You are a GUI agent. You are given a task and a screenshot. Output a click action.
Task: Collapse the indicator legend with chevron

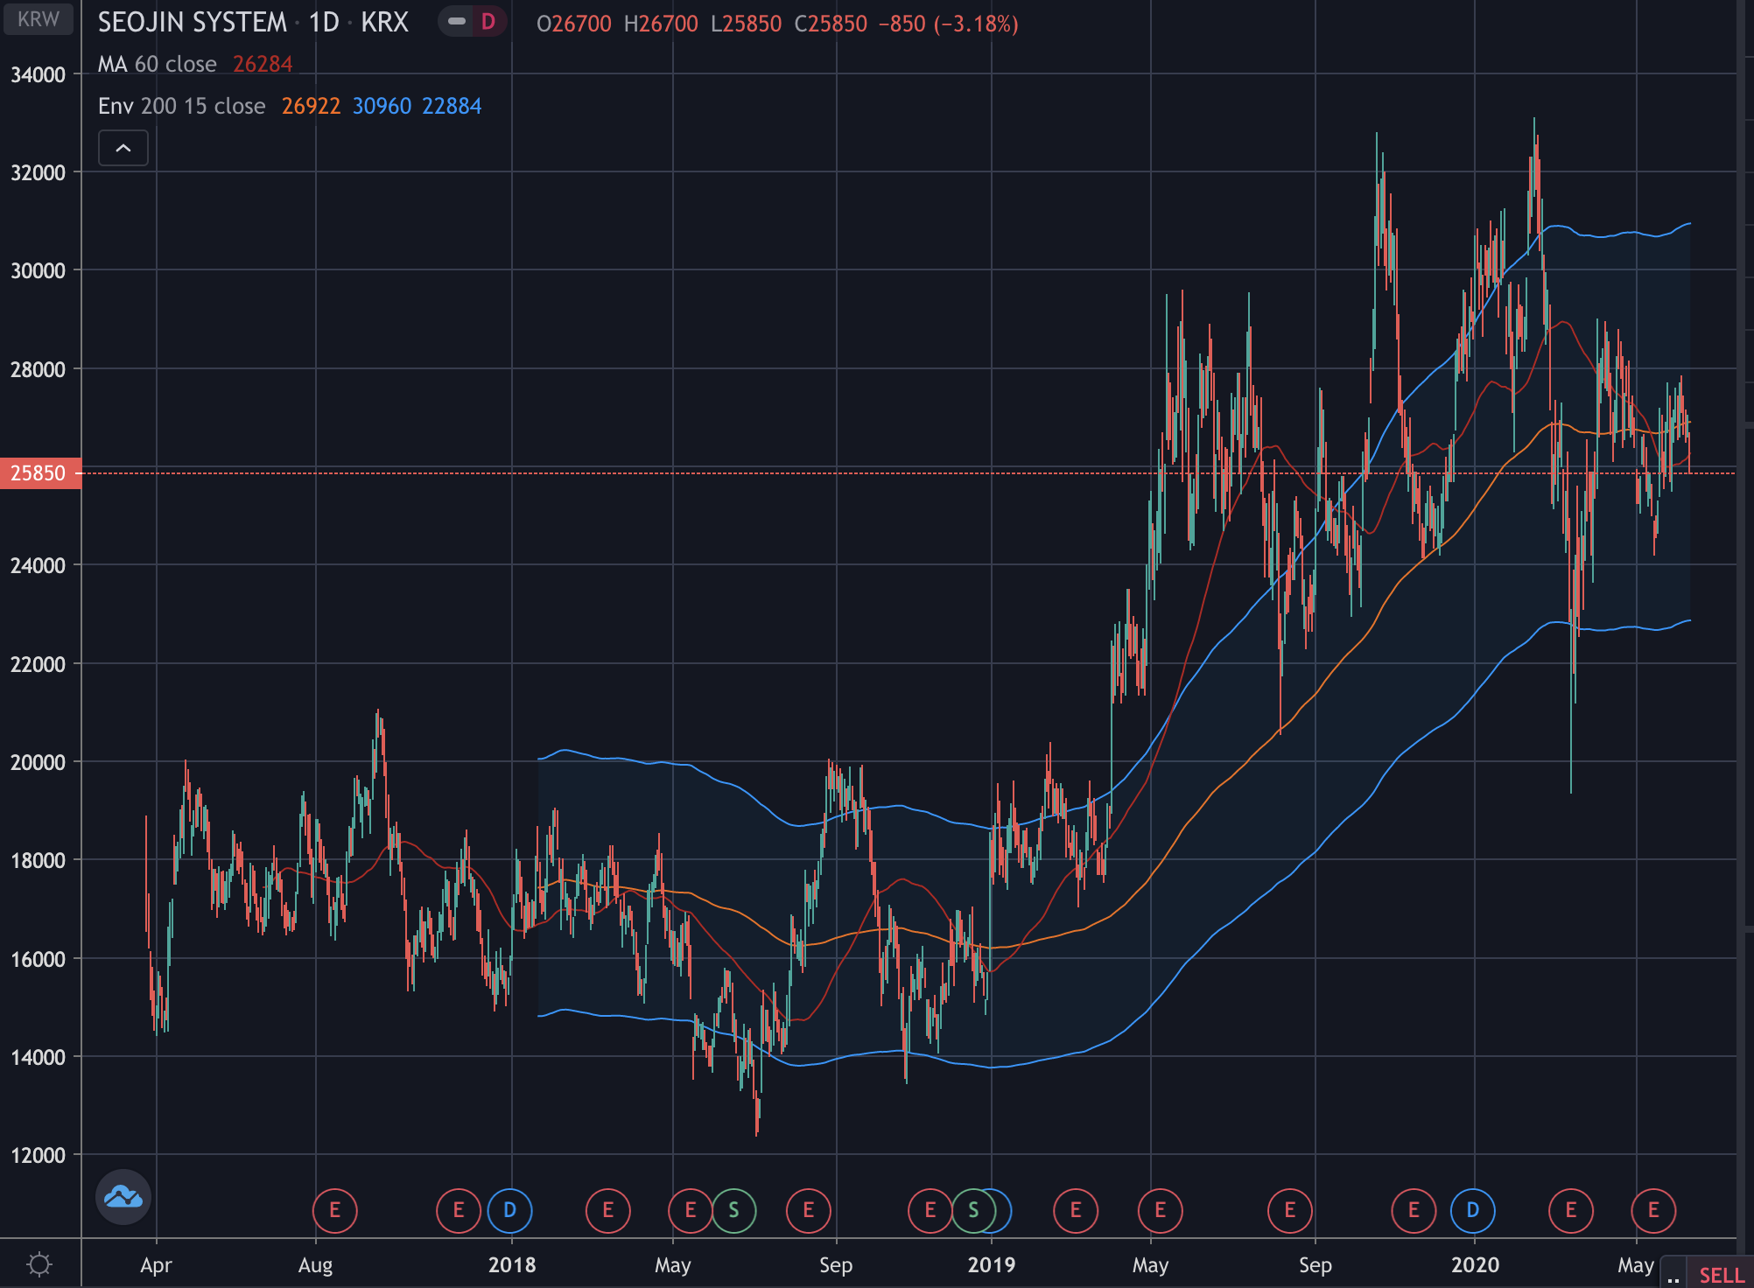[x=123, y=148]
